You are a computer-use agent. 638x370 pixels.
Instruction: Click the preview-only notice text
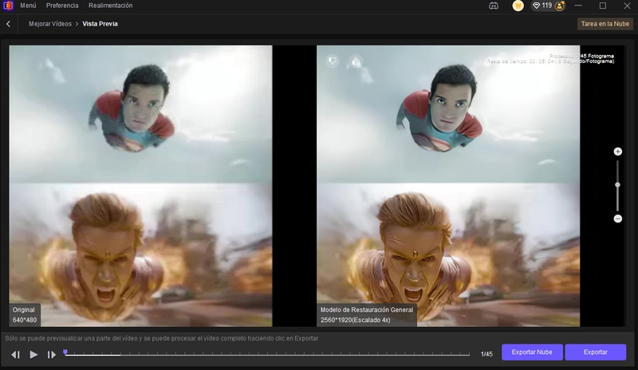162,338
